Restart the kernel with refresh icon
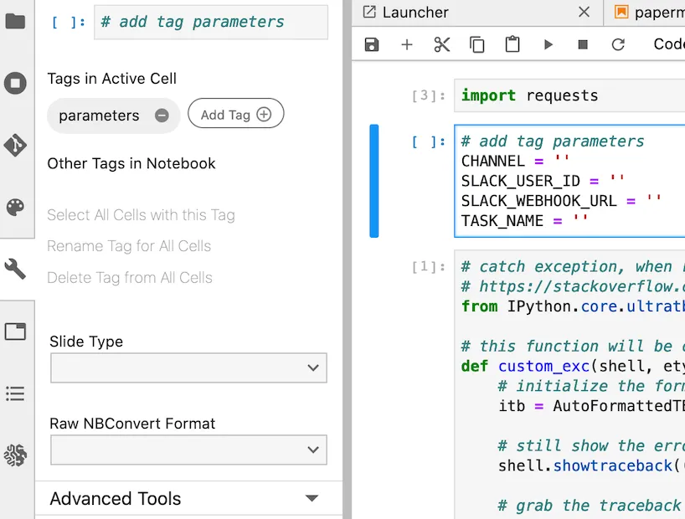This screenshot has height=519, width=685. tap(618, 44)
